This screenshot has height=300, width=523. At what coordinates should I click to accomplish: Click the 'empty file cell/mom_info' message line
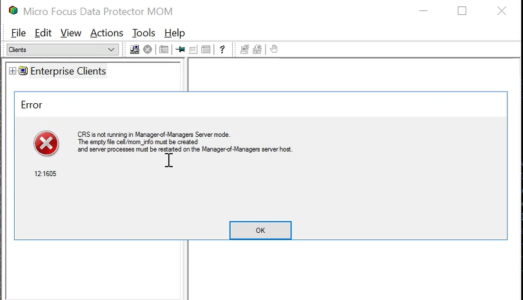pyautogui.click(x=138, y=142)
